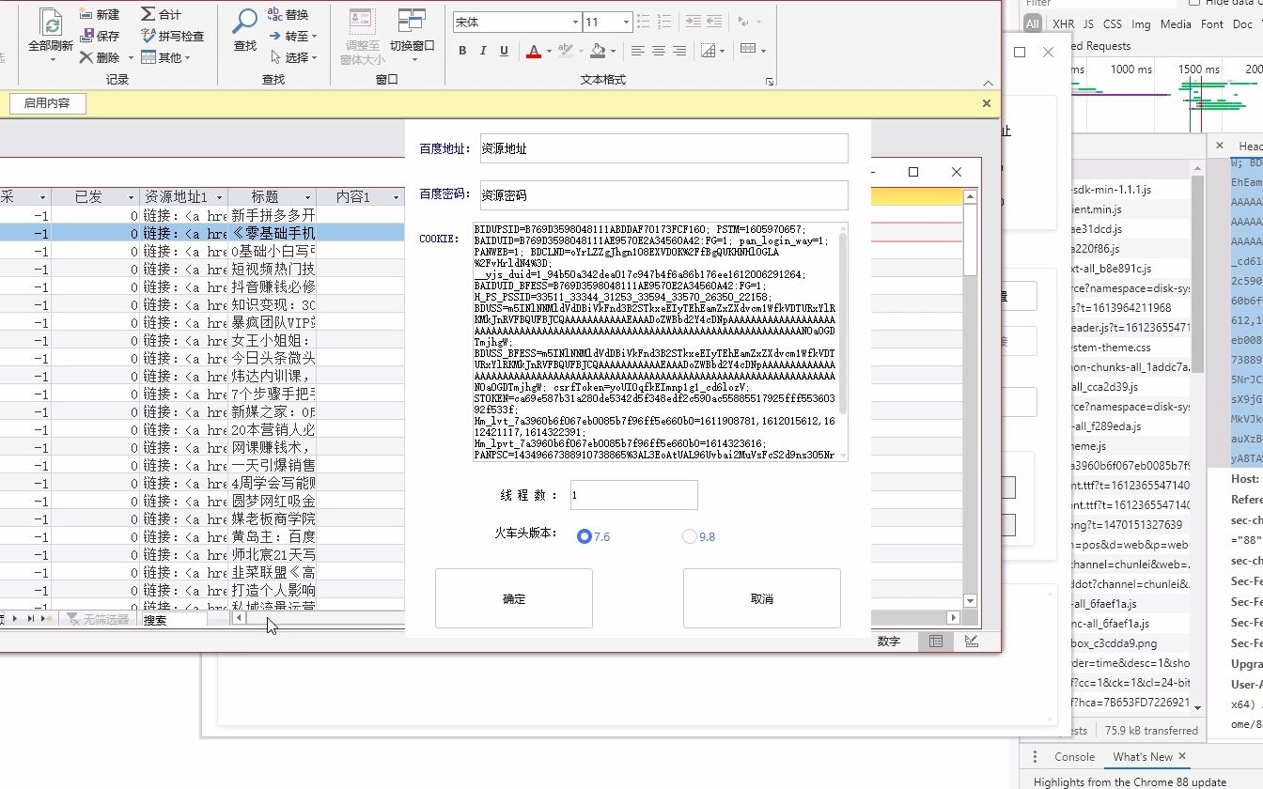The height and width of the screenshot is (789, 1263).
Task: Select the 7.6 火车头版本 radio button
Action: (585, 536)
